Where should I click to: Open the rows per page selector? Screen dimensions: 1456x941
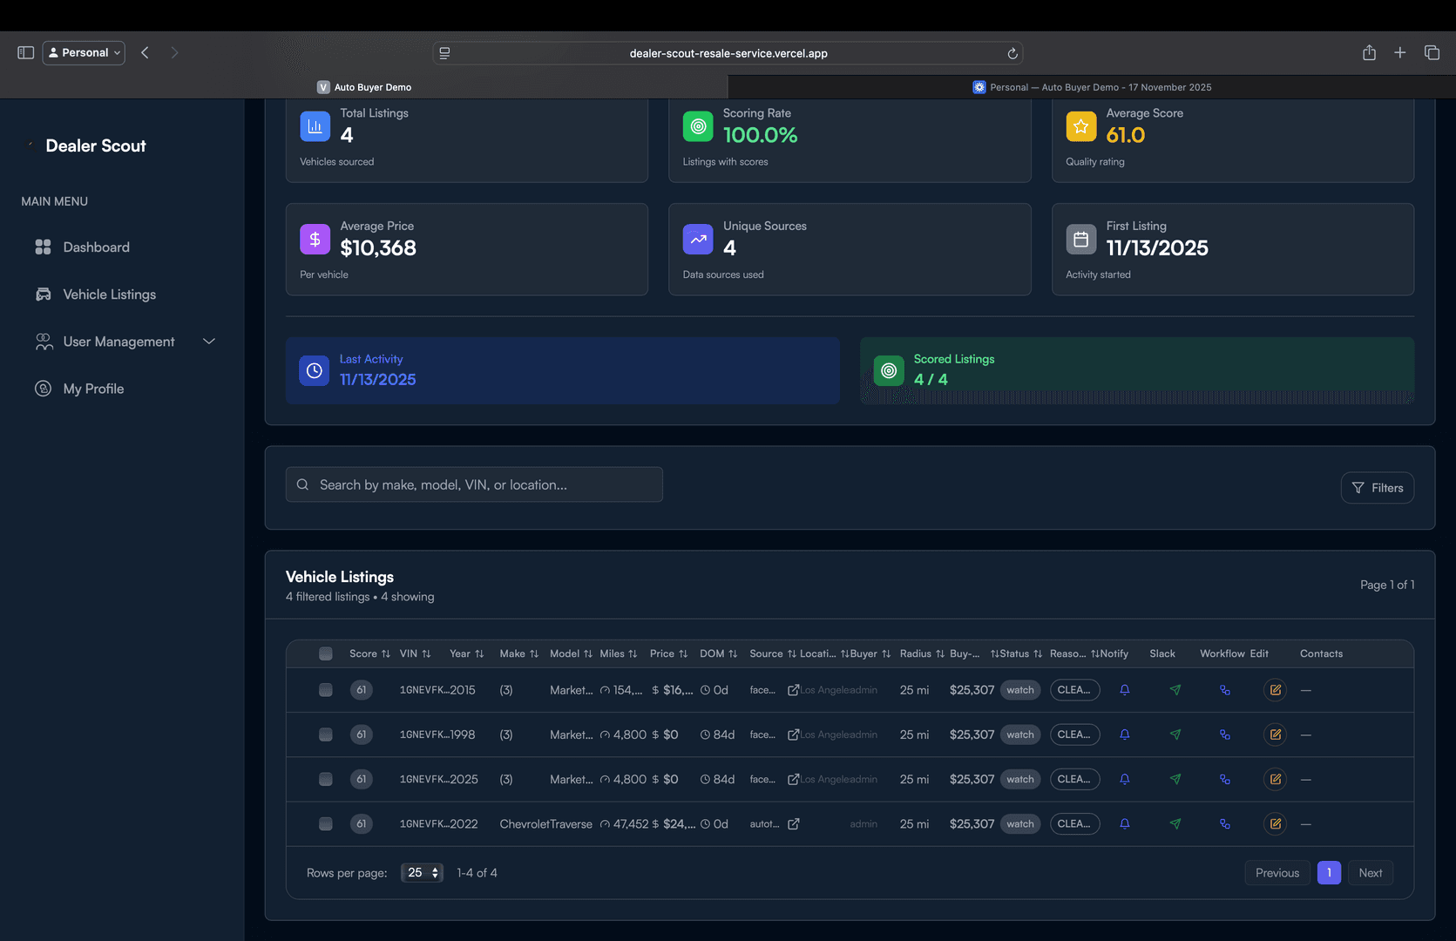422,872
